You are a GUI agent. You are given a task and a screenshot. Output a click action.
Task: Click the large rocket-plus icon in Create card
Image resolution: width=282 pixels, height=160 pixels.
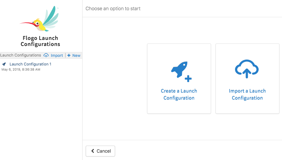(181, 71)
